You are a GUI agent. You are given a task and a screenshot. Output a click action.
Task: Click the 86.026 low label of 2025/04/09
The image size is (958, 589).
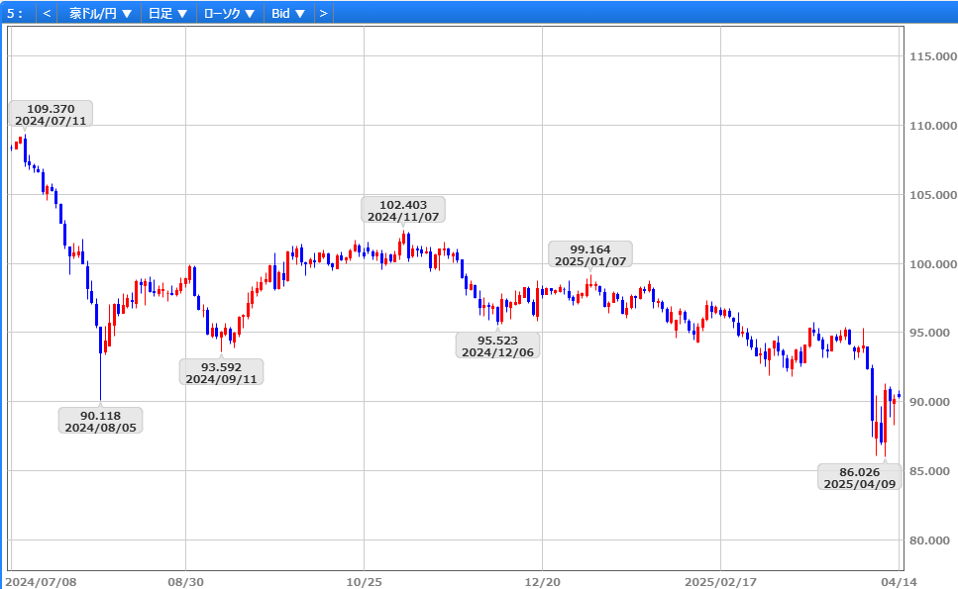pos(860,477)
